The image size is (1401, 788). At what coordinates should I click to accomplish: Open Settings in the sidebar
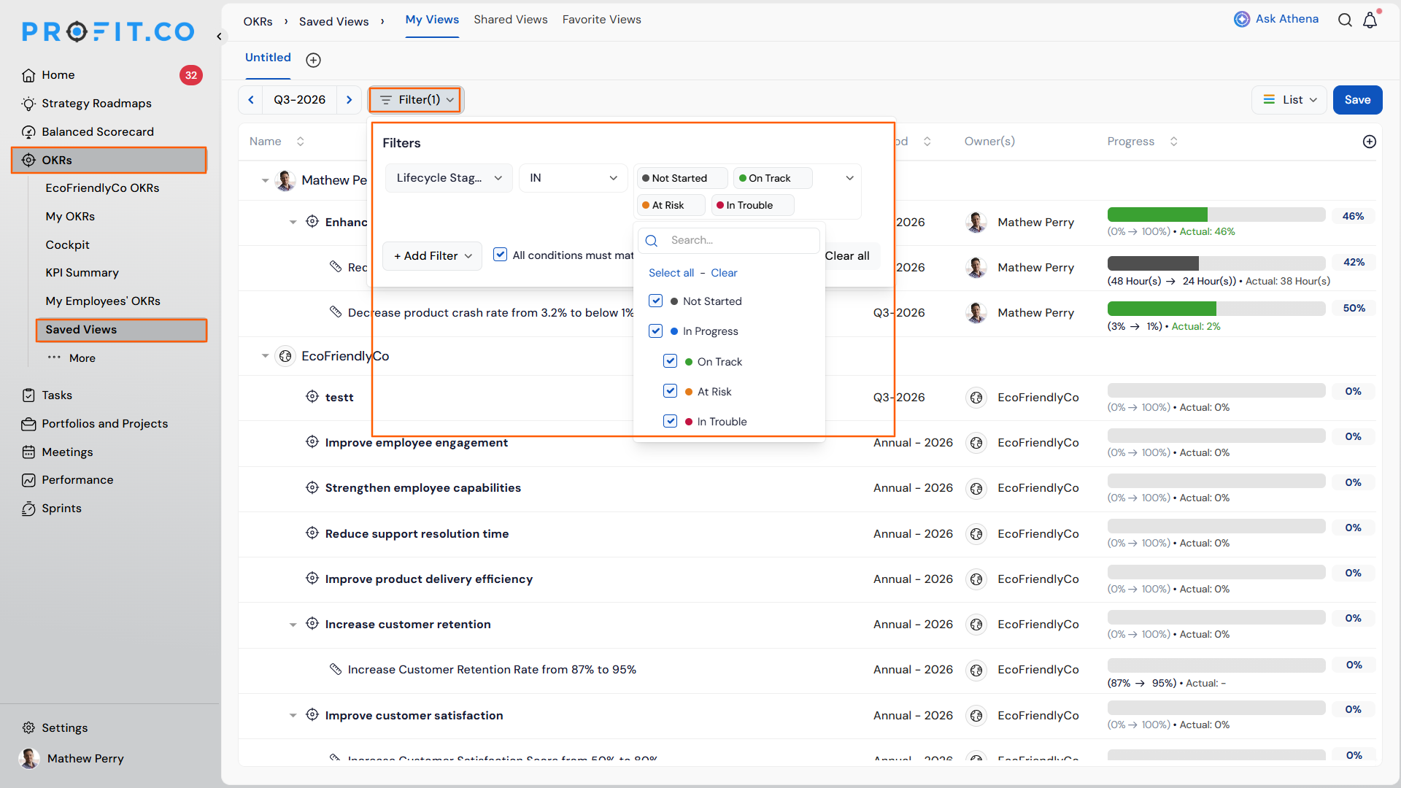coord(64,728)
